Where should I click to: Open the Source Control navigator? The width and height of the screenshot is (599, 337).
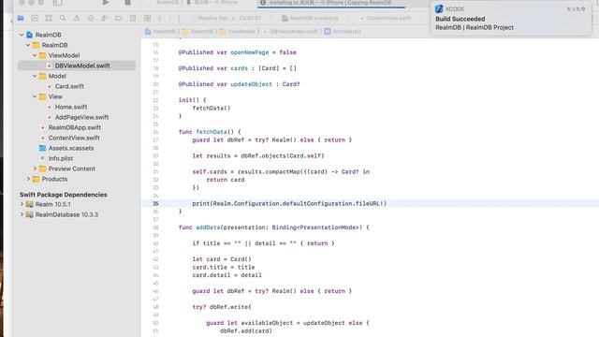(x=35, y=18)
